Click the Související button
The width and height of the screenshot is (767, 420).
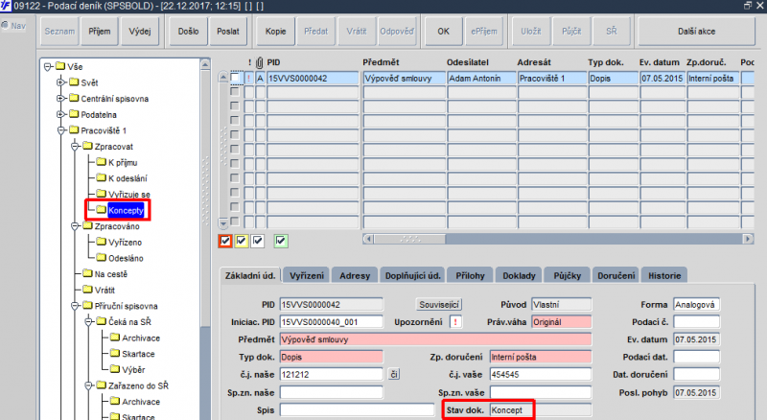point(439,305)
